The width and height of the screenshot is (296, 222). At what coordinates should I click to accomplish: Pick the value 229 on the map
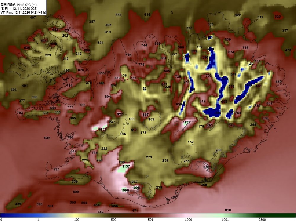pyautogui.click(x=48, y=55)
